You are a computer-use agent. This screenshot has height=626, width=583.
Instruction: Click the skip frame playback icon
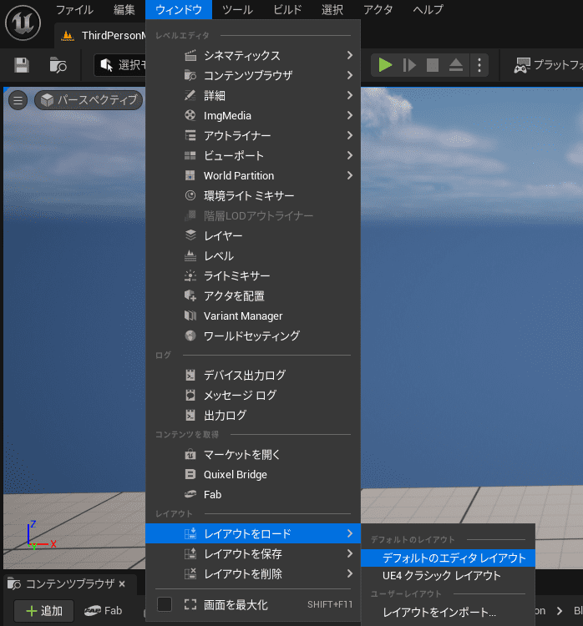click(408, 65)
